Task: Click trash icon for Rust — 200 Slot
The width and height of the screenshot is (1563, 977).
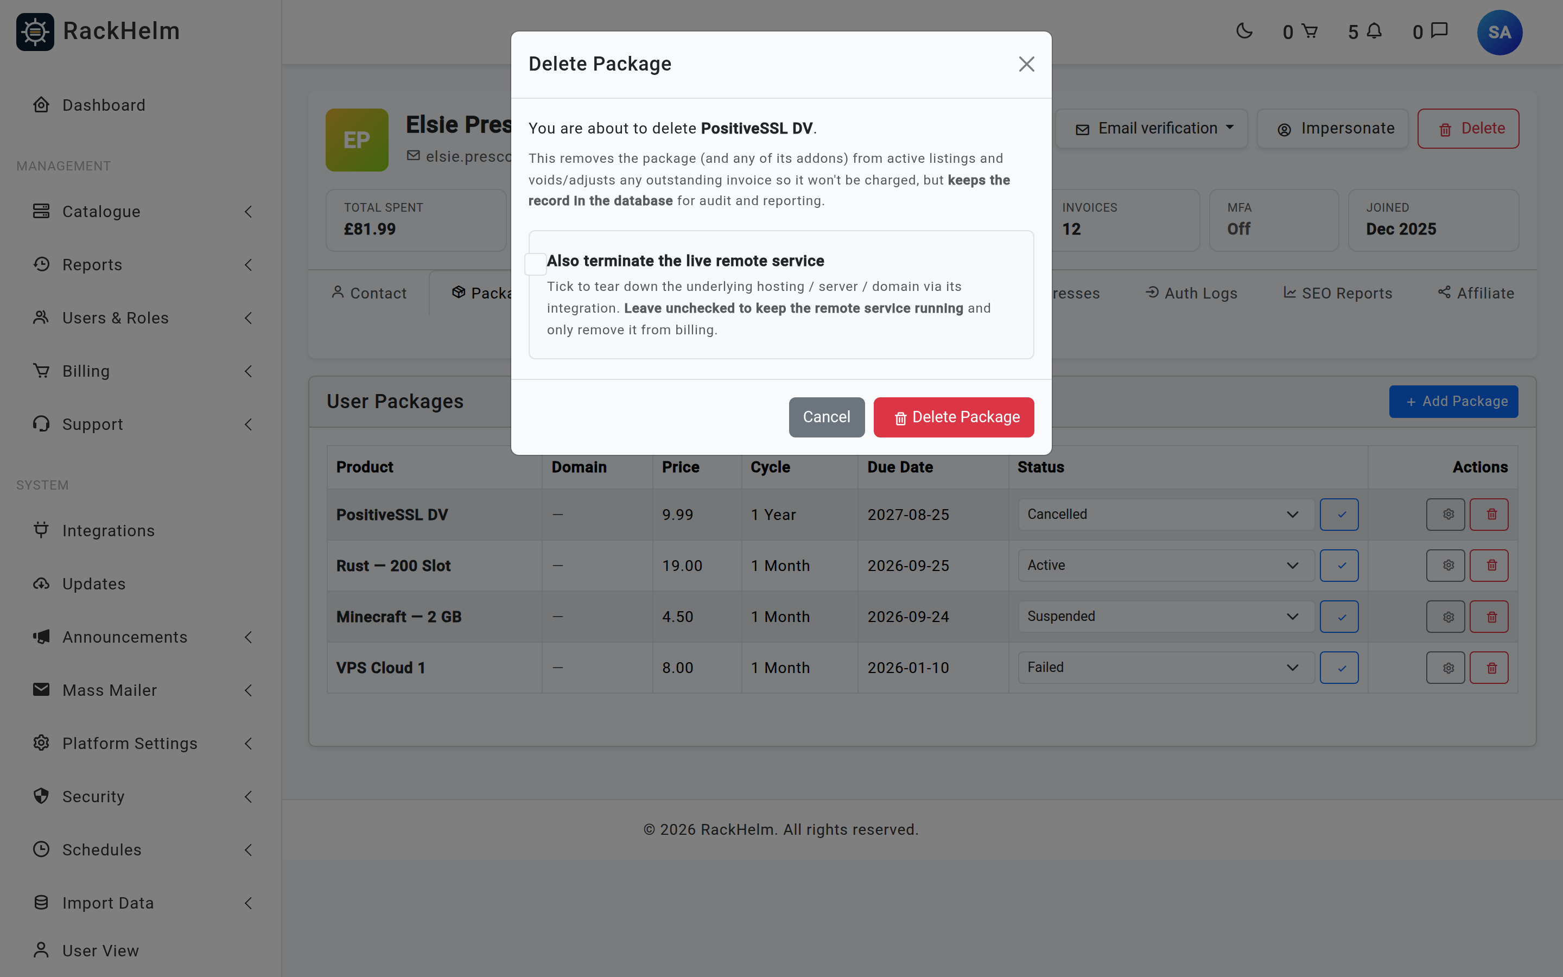Action: 1489,566
